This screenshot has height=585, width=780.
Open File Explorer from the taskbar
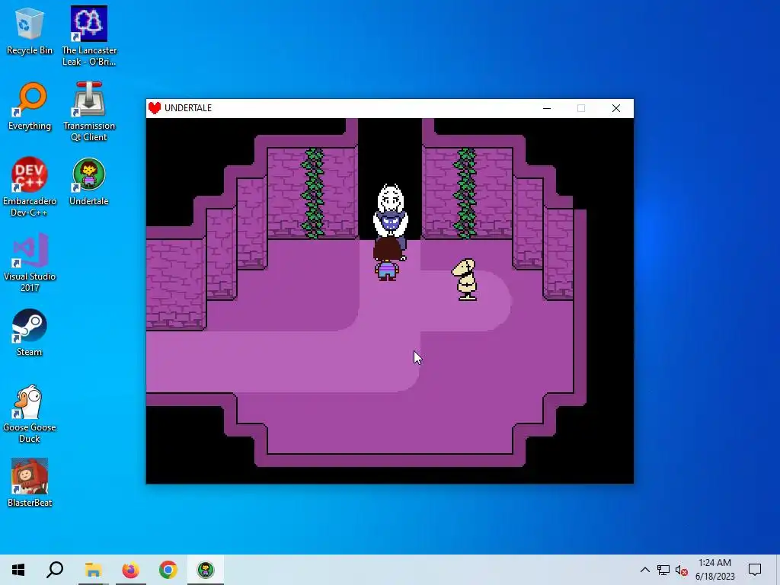tap(93, 570)
